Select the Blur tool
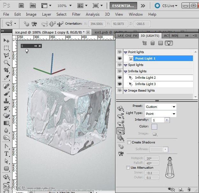 coord(6,130)
